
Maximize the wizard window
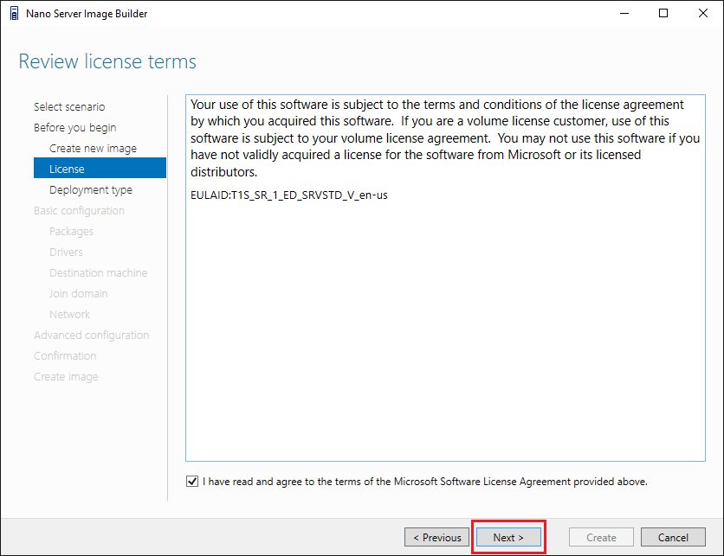point(663,13)
